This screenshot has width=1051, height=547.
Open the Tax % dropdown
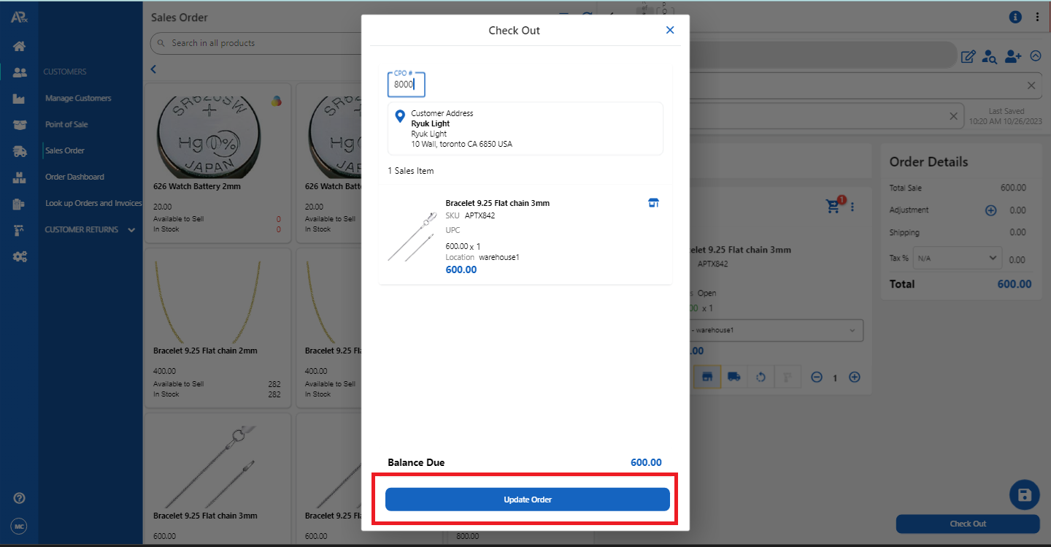(x=958, y=258)
